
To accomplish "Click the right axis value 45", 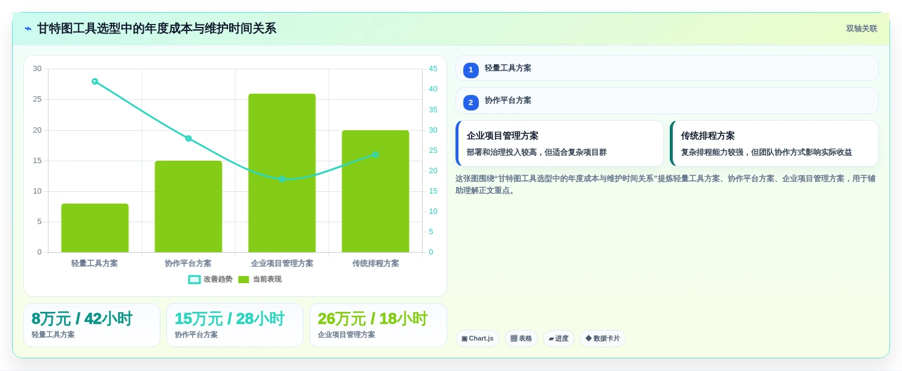I will click(433, 69).
